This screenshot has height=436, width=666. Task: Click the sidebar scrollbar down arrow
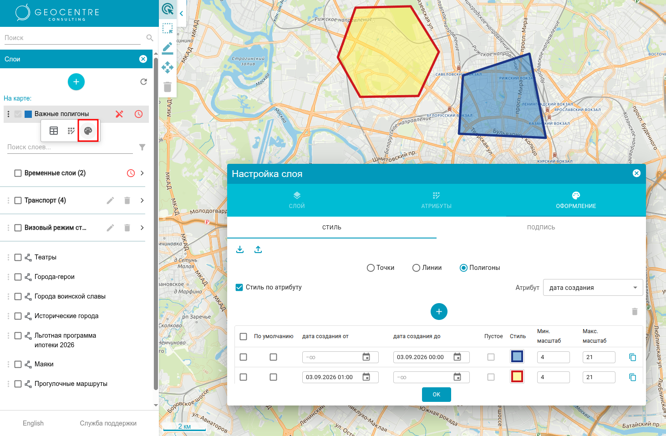point(156,405)
